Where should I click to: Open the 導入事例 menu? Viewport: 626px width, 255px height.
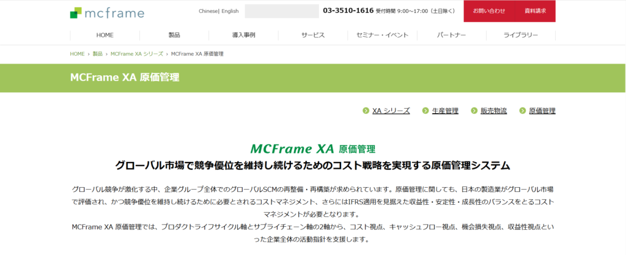coord(243,35)
